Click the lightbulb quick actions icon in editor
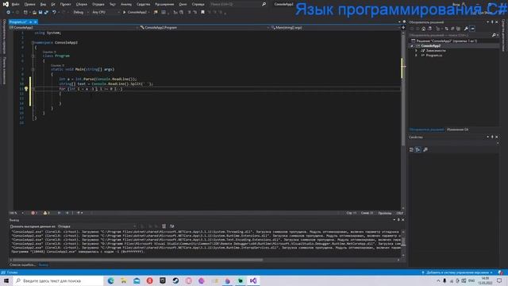Screen dimensions: 508x286 (x=26, y=88)
